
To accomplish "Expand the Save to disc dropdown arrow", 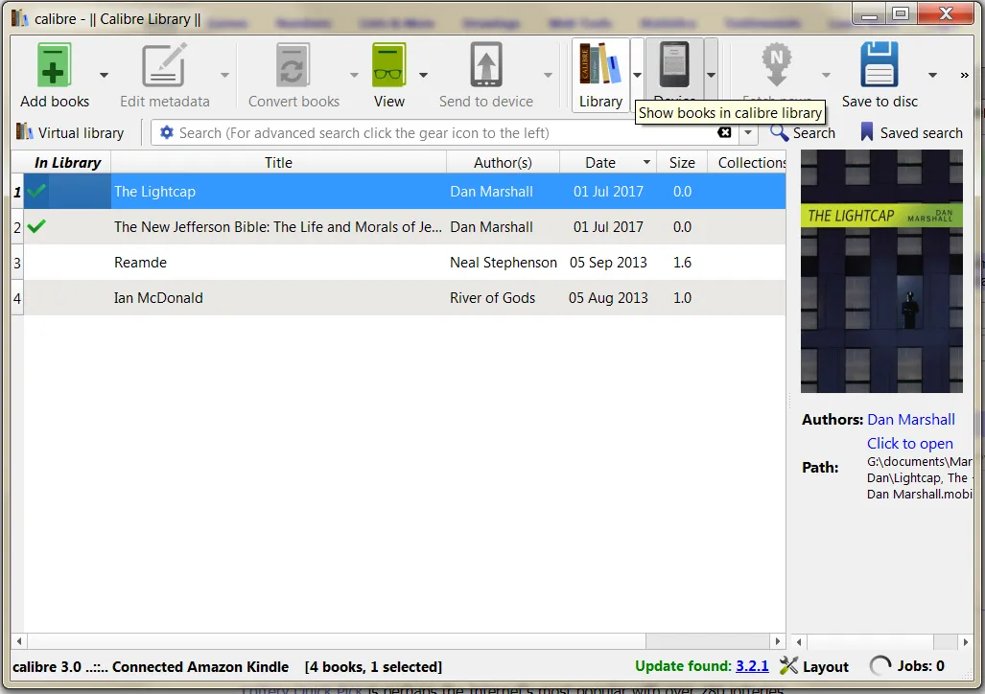I will (x=933, y=75).
